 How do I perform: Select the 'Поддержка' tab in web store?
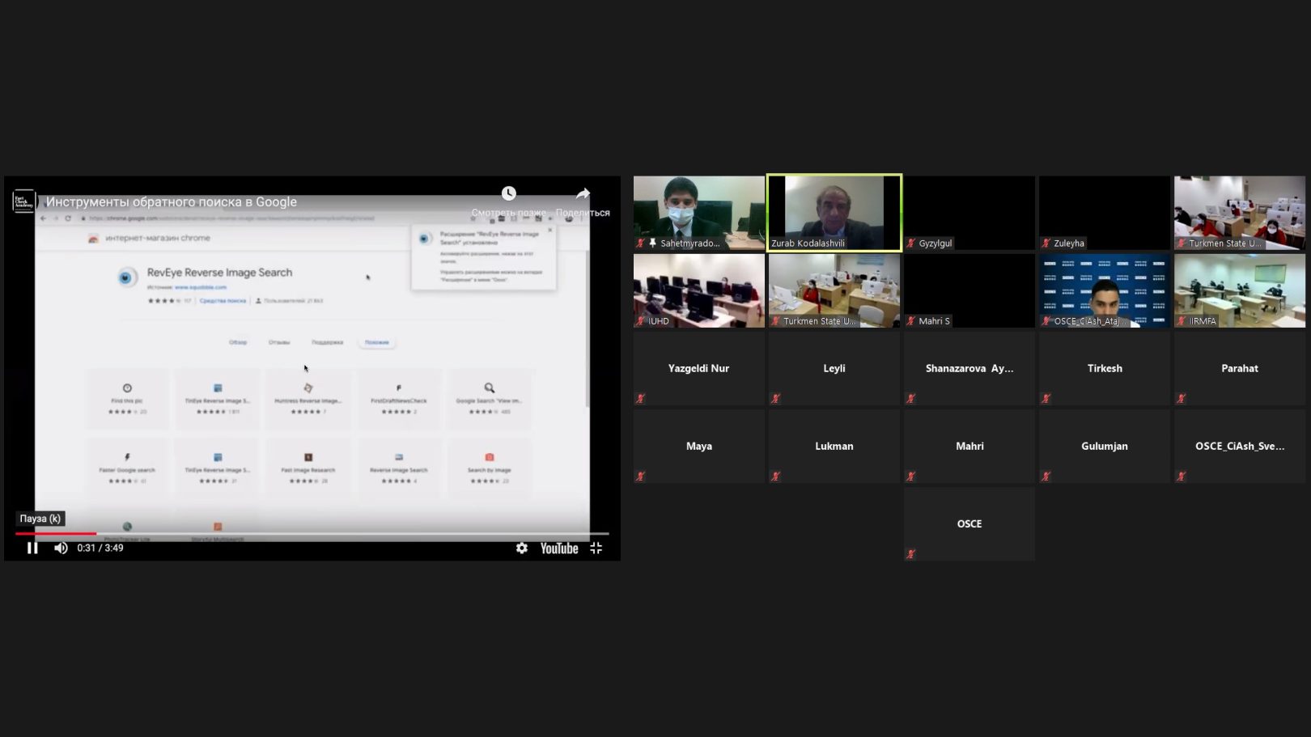[328, 342]
